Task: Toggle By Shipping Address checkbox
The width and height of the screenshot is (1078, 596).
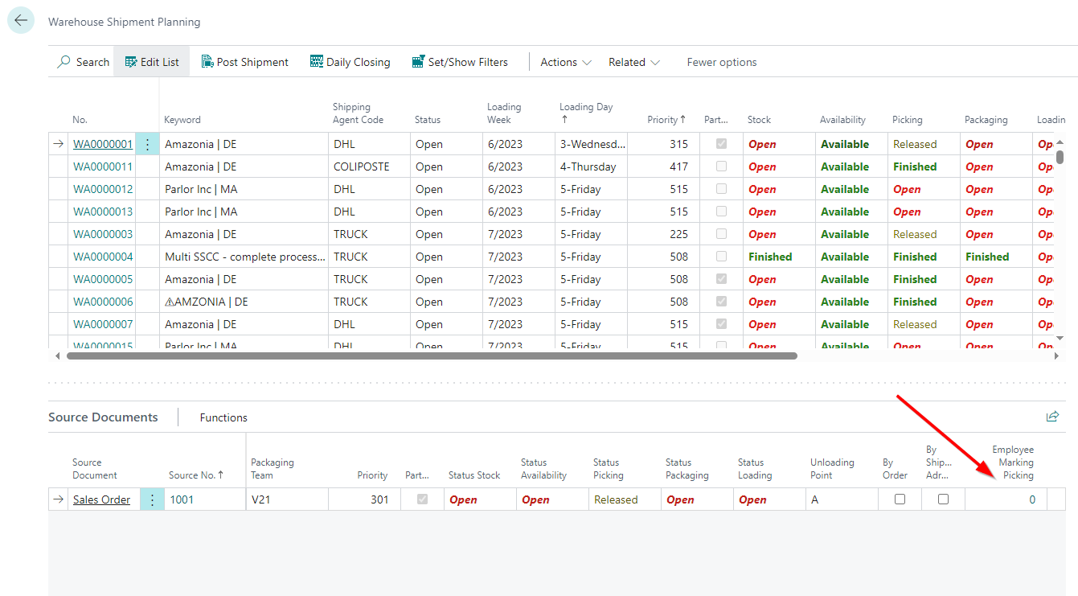Action: click(943, 499)
